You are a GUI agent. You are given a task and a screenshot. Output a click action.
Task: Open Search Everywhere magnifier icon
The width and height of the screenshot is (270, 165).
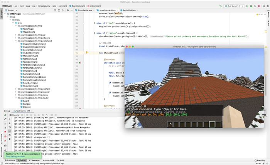(x=263, y=6)
